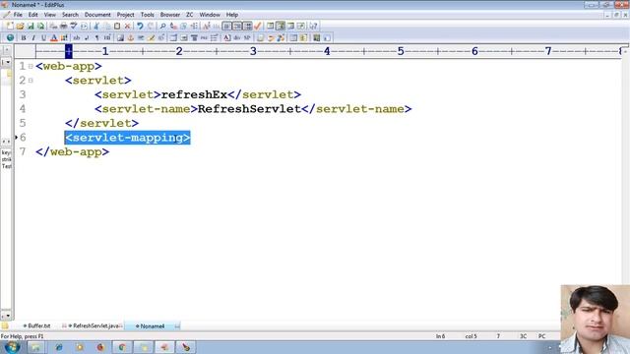Collapse the servlet tag fold on line 2
Image resolution: width=630 pixels, height=354 pixels.
[x=31, y=81]
